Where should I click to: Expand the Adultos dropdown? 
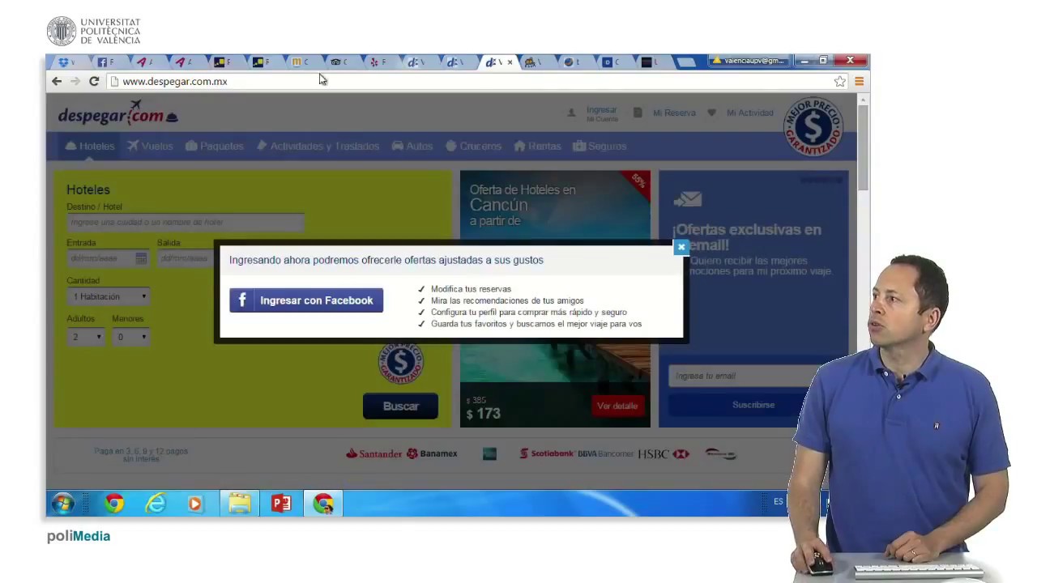pyautogui.click(x=85, y=337)
